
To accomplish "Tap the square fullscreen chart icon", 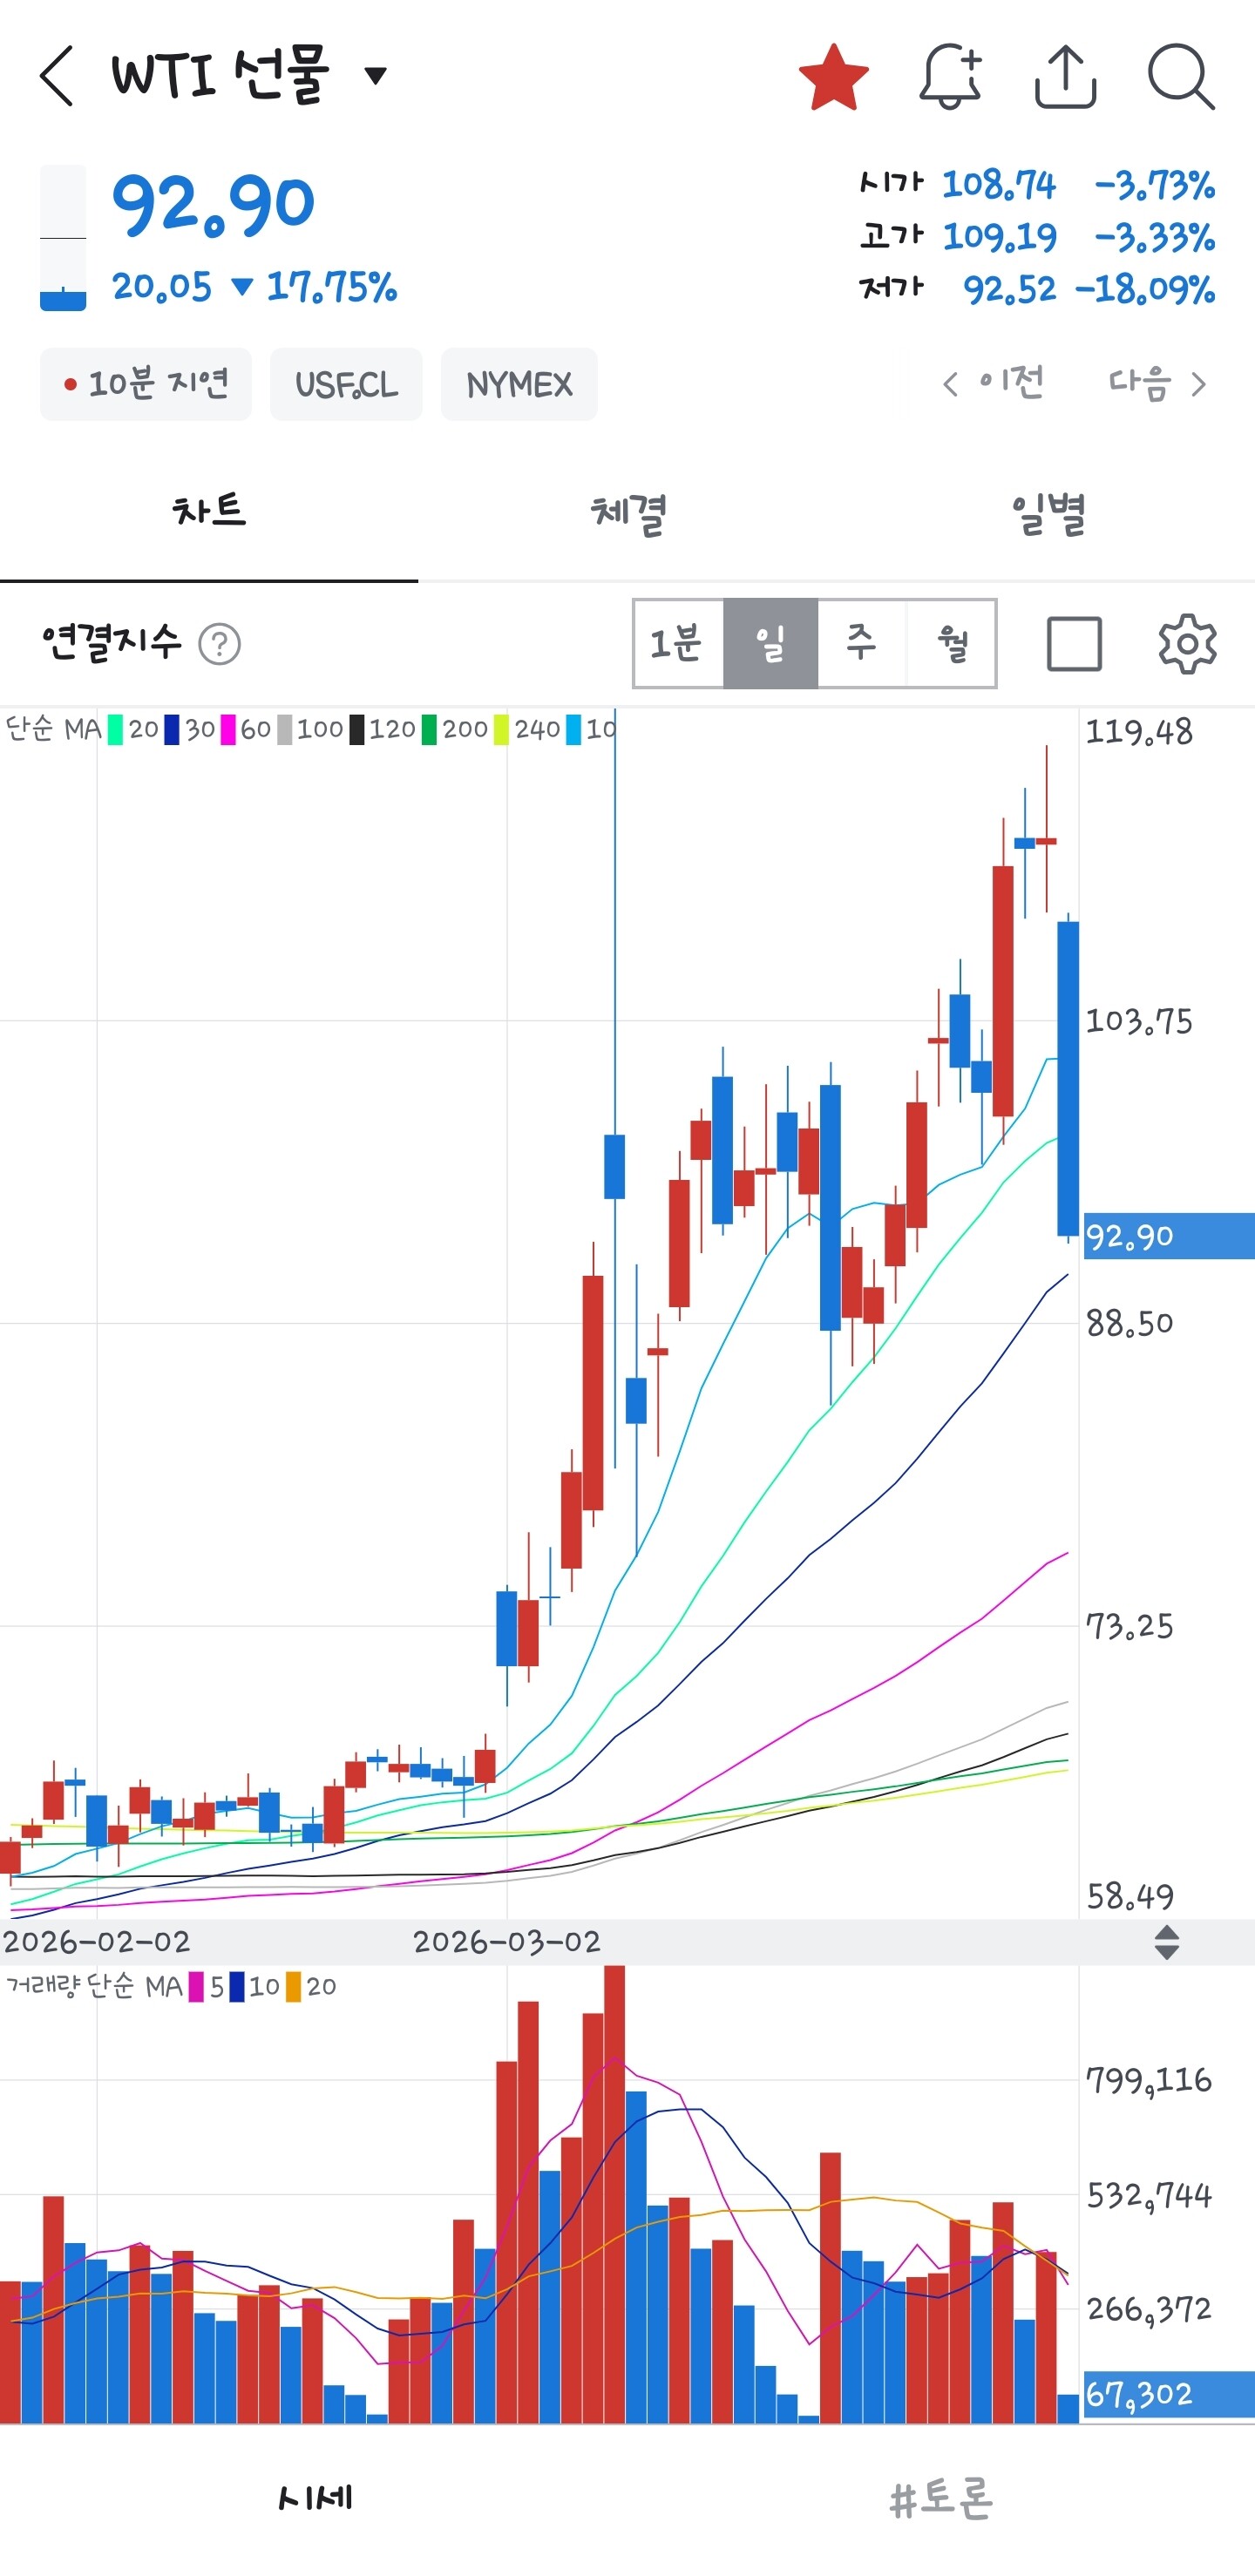I will (x=1074, y=643).
